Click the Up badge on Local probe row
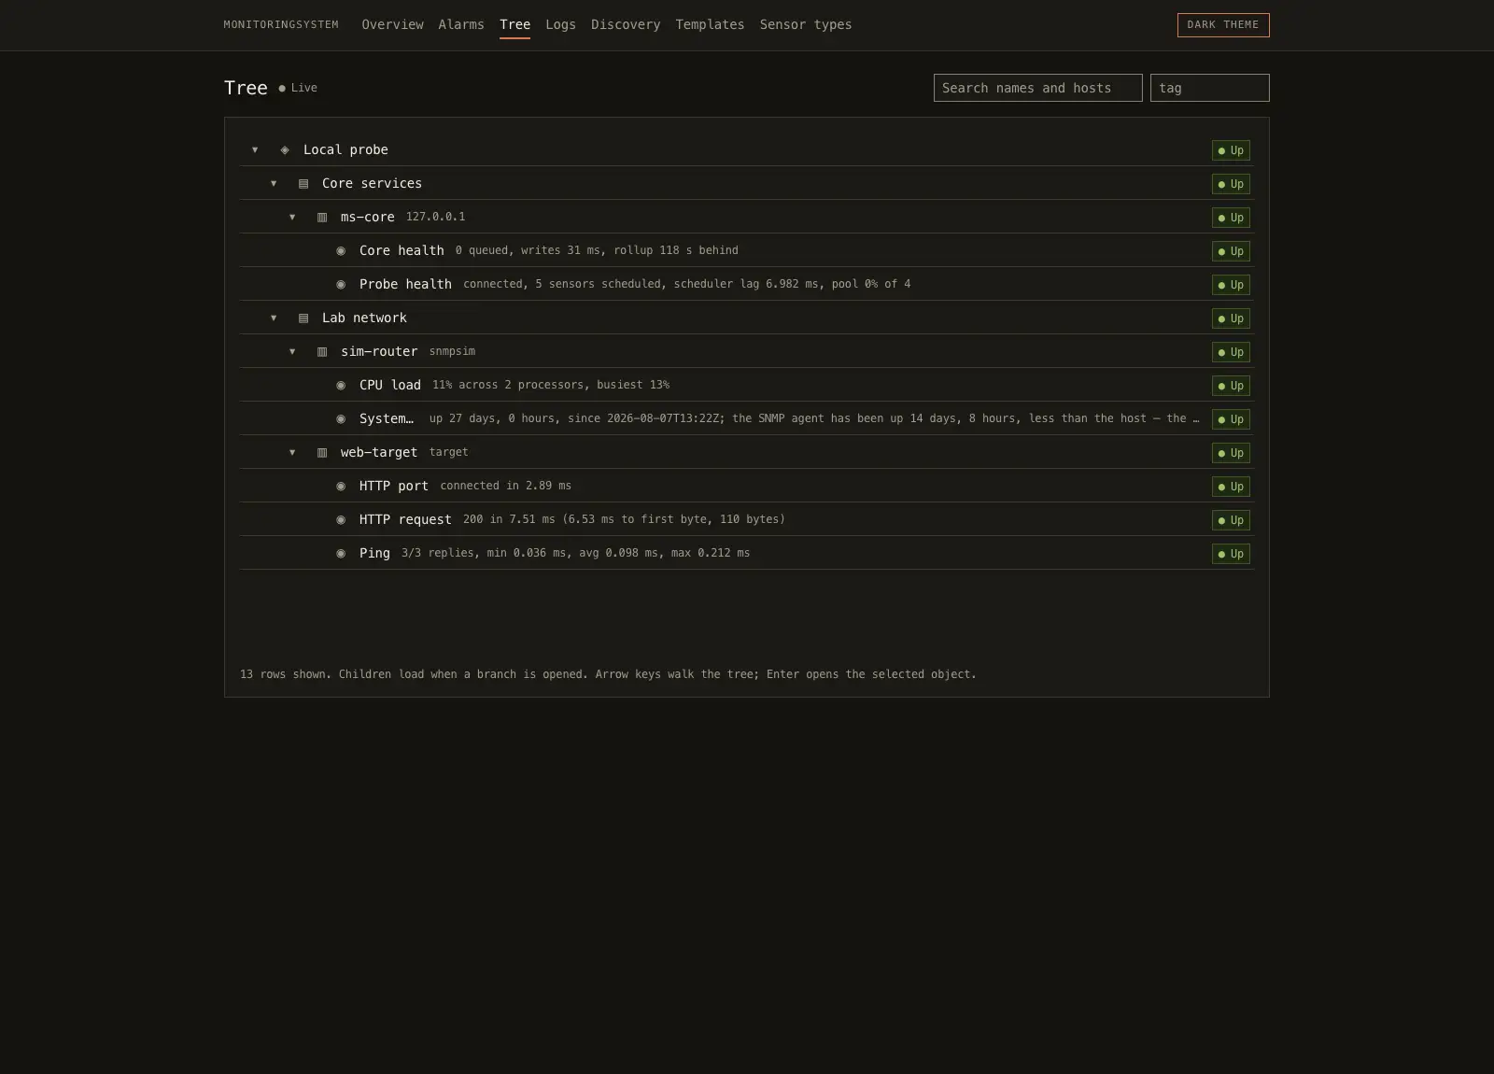The height and width of the screenshot is (1074, 1494). click(x=1231, y=150)
